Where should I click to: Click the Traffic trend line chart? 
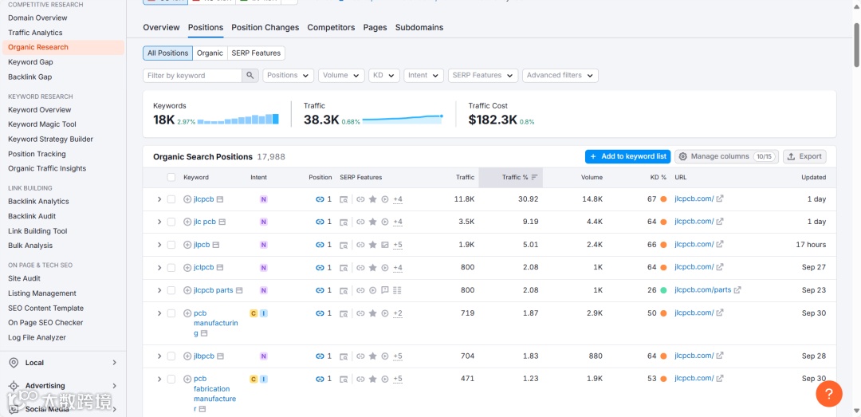(x=403, y=120)
